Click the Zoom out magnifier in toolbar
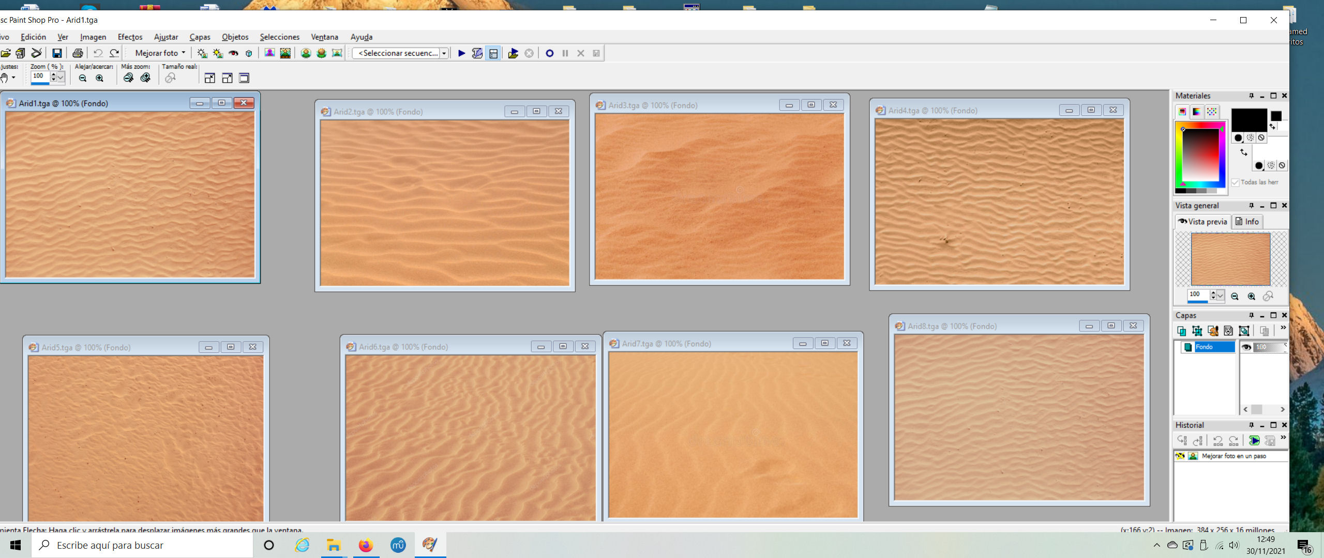1324x558 pixels. pos(83,78)
